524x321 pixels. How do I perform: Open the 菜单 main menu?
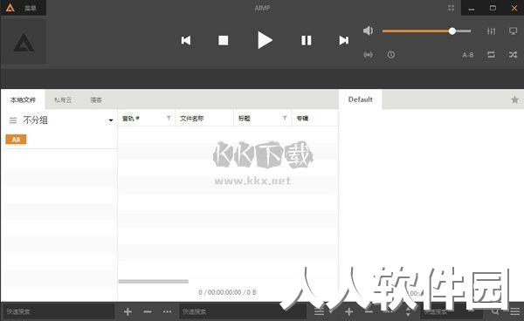tap(30, 8)
